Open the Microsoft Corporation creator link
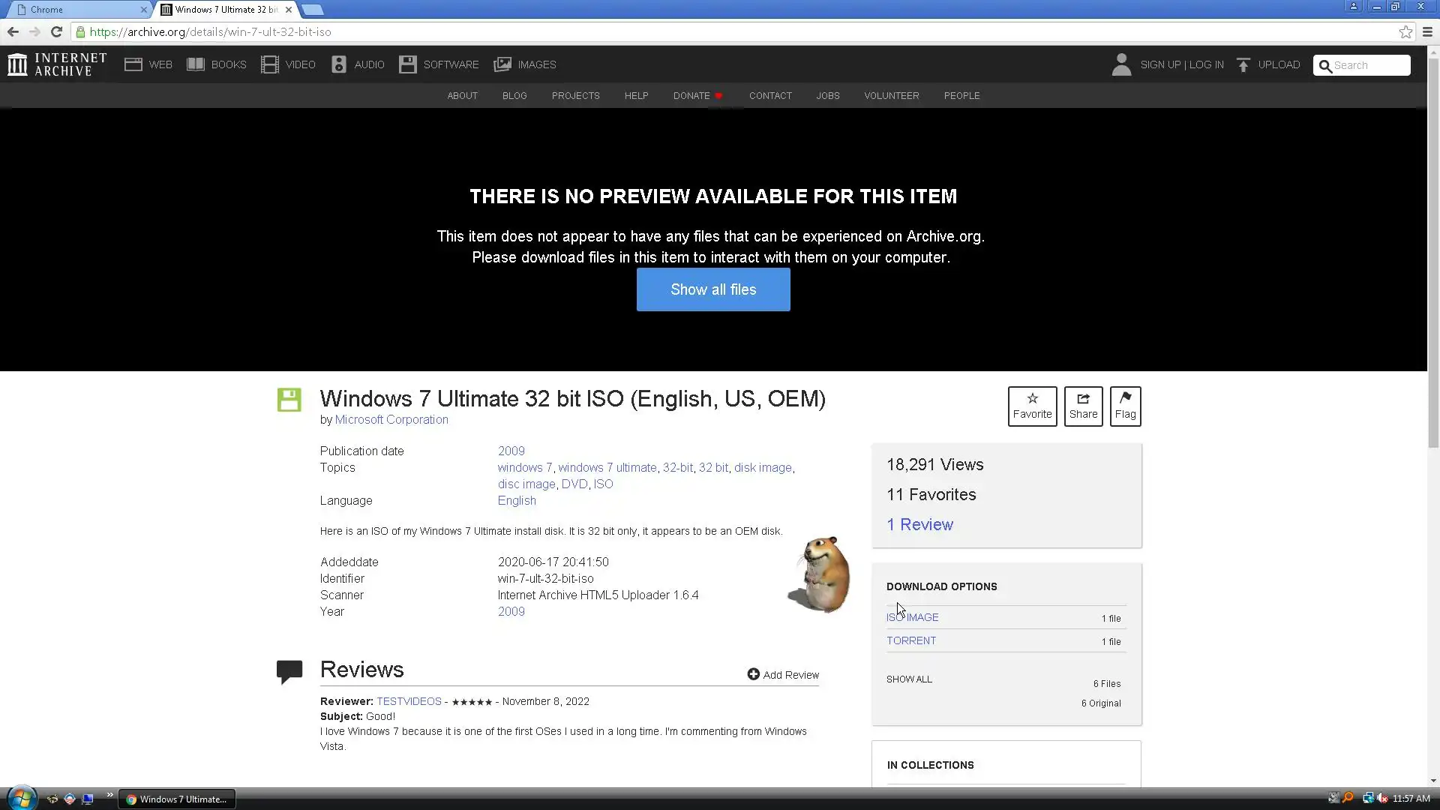Screen dimensions: 1440x810 [x=391, y=420]
